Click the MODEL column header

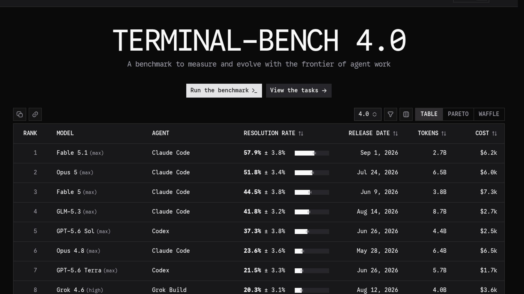(65, 133)
